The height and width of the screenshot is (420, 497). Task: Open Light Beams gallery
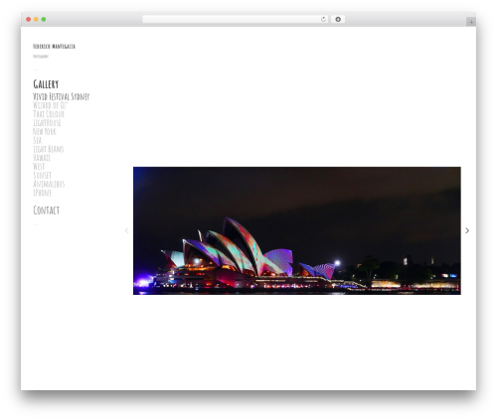[49, 149]
